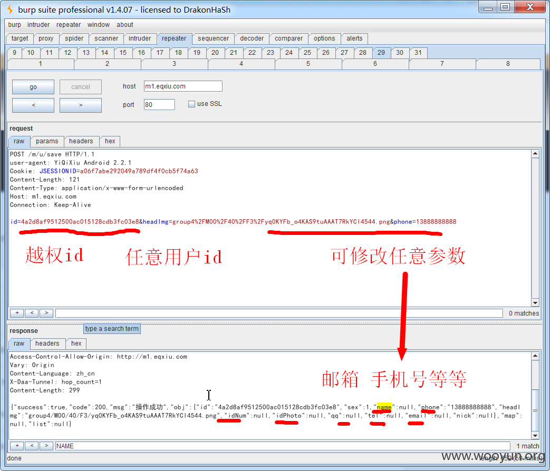
Task: Click the disabled cancel button
Action: tap(81, 87)
